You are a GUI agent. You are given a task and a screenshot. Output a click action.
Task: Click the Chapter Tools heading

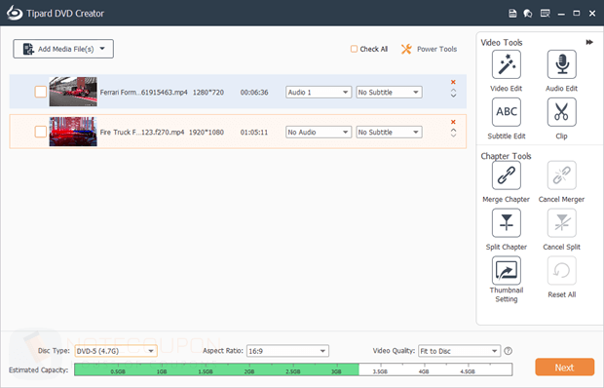(506, 156)
